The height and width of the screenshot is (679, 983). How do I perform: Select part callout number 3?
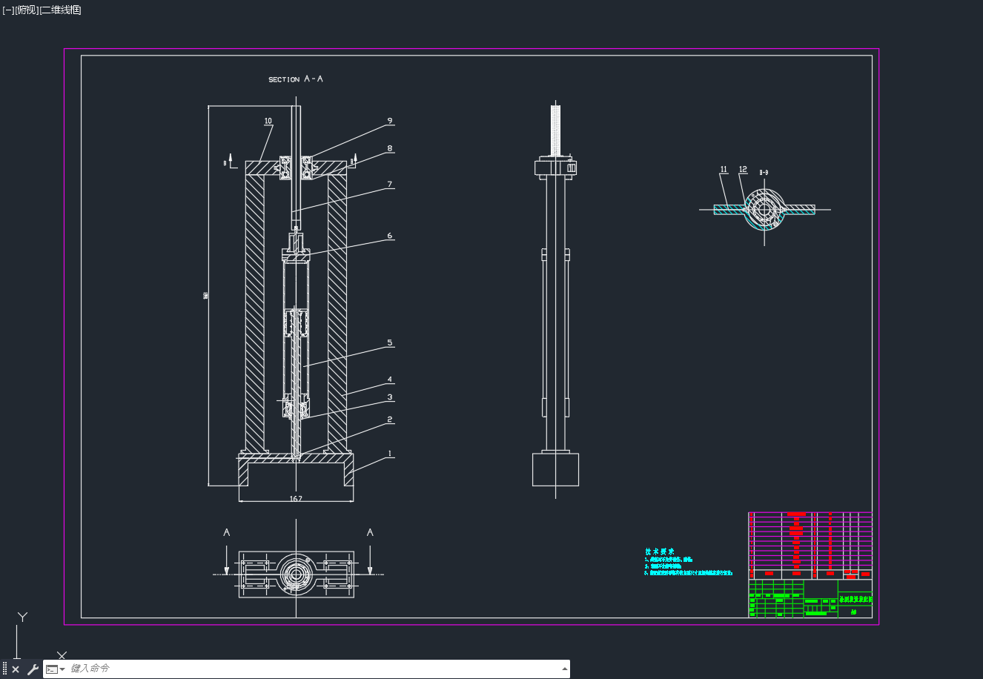pos(390,398)
